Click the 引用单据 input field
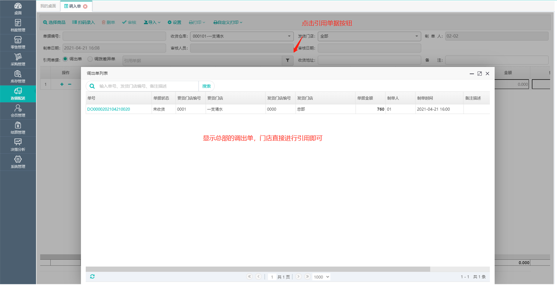557x302 pixels. point(202,60)
